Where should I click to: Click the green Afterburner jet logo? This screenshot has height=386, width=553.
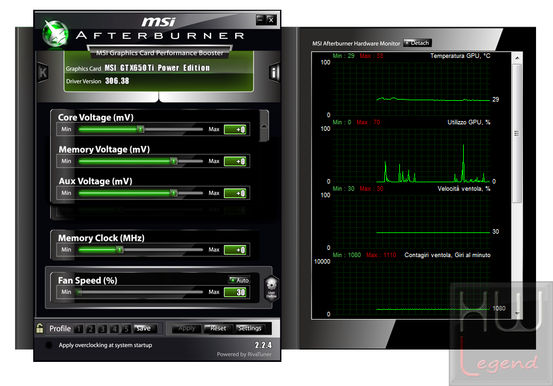[x=55, y=34]
